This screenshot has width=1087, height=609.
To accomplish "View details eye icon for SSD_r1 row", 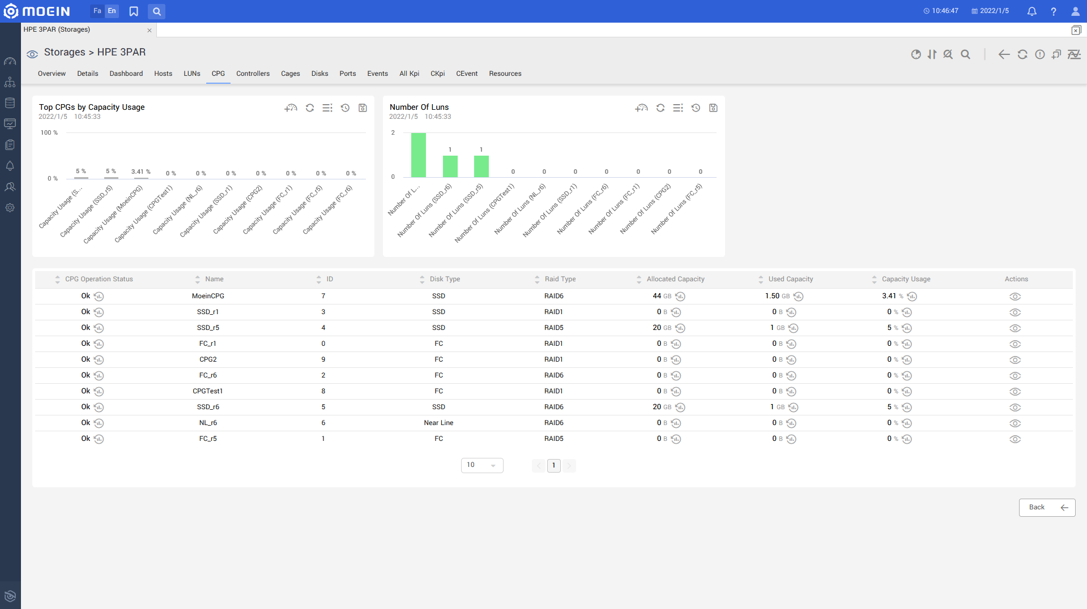I will [x=1015, y=312].
